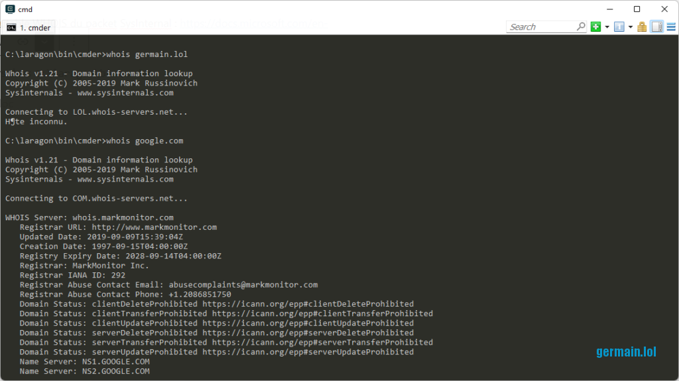Viewport: 679px width, 381px height.
Task: Click the http://www.markmonitor.com URL
Action: click(x=154, y=227)
